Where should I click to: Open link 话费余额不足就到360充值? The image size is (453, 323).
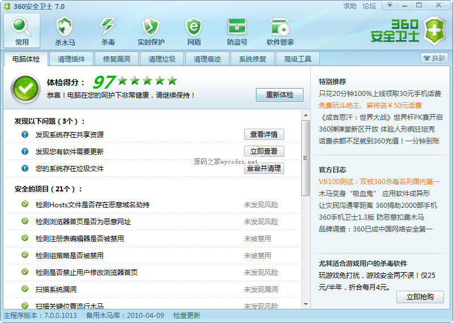tap(379, 141)
